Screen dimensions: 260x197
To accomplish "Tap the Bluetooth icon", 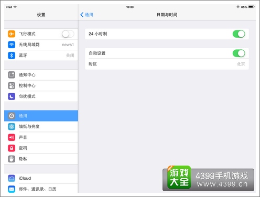I will coord(12,56).
